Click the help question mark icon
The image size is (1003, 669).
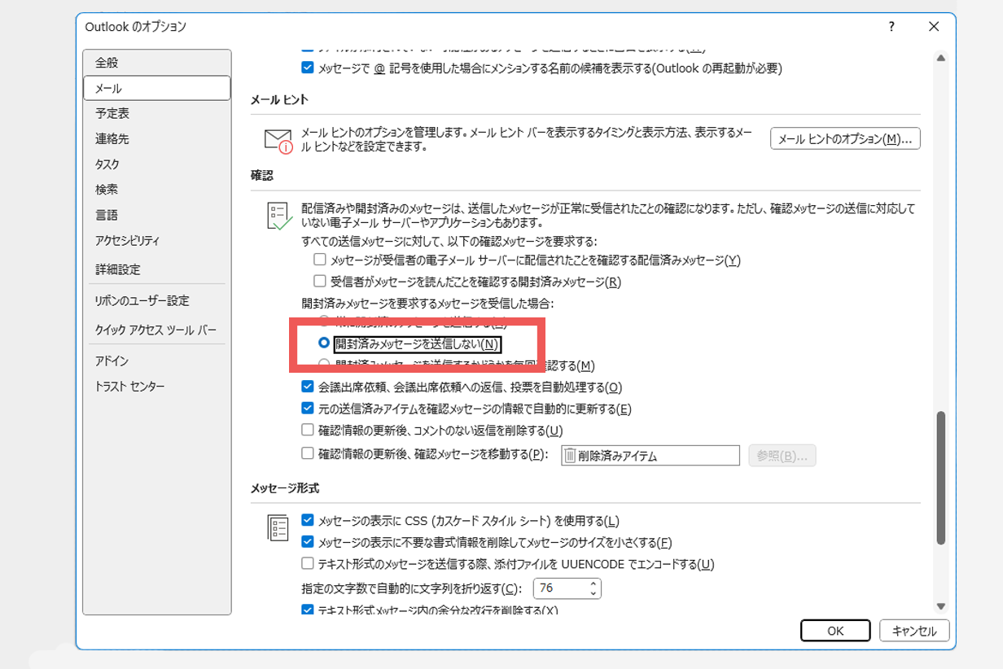point(892,27)
